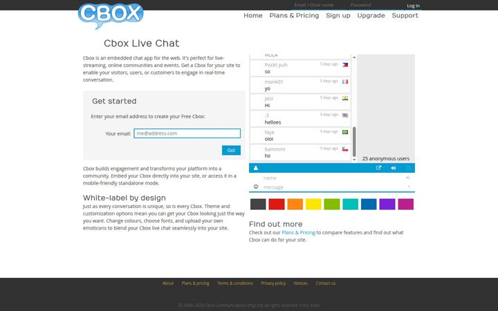Click the chat scrollbar down arrow

[x=354, y=160]
